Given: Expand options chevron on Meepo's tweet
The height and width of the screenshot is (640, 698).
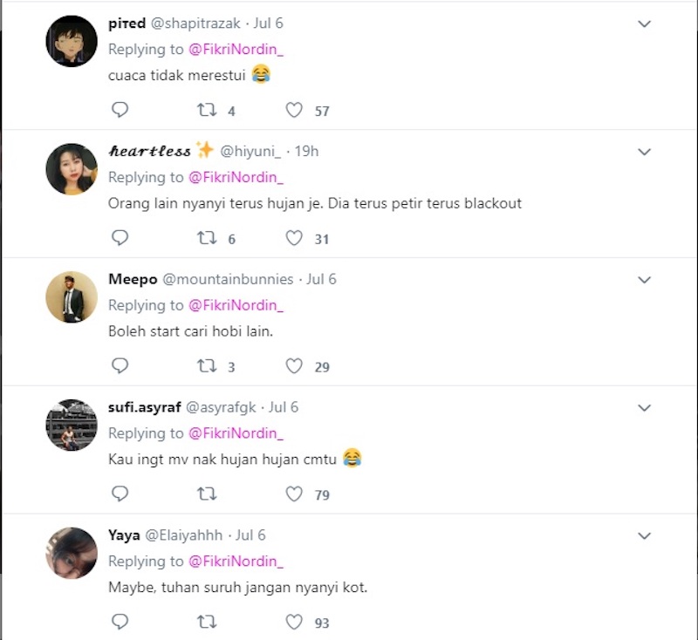Looking at the screenshot, I should pos(644,281).
